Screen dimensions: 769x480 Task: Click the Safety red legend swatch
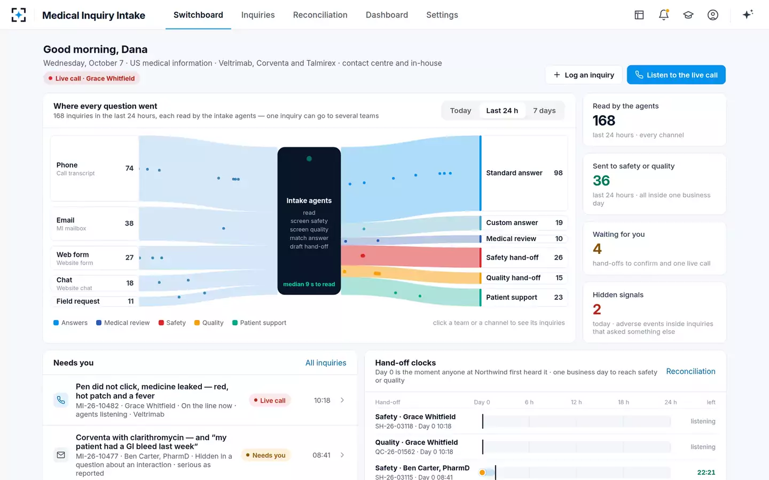point(161,323)
